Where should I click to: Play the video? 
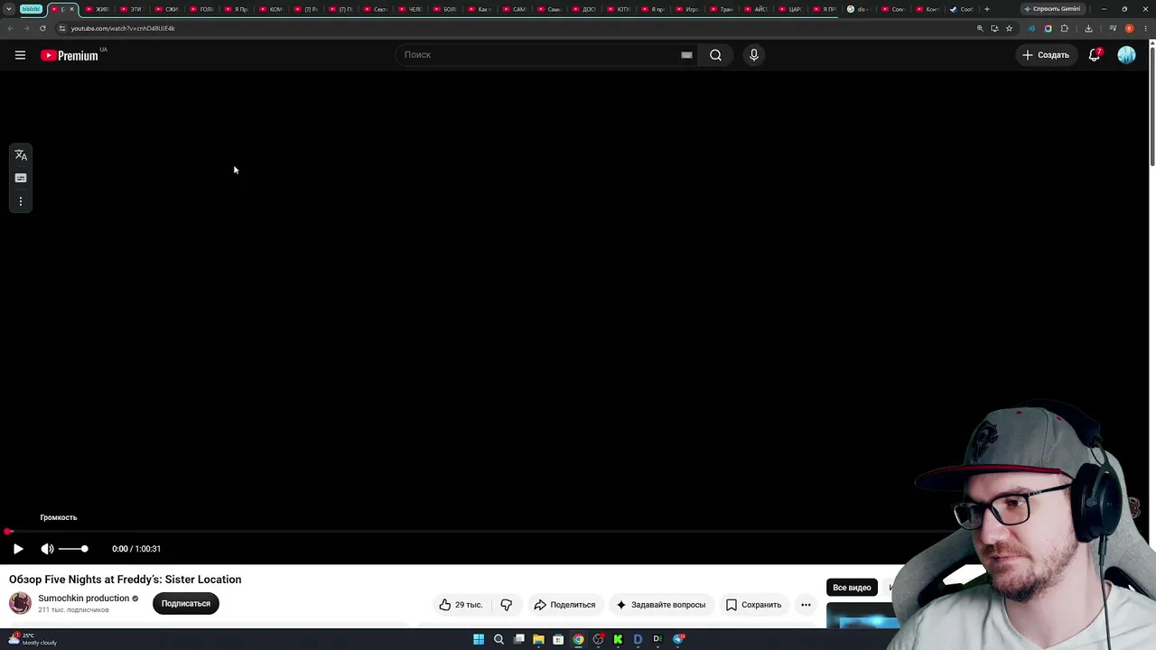point(18,549)
